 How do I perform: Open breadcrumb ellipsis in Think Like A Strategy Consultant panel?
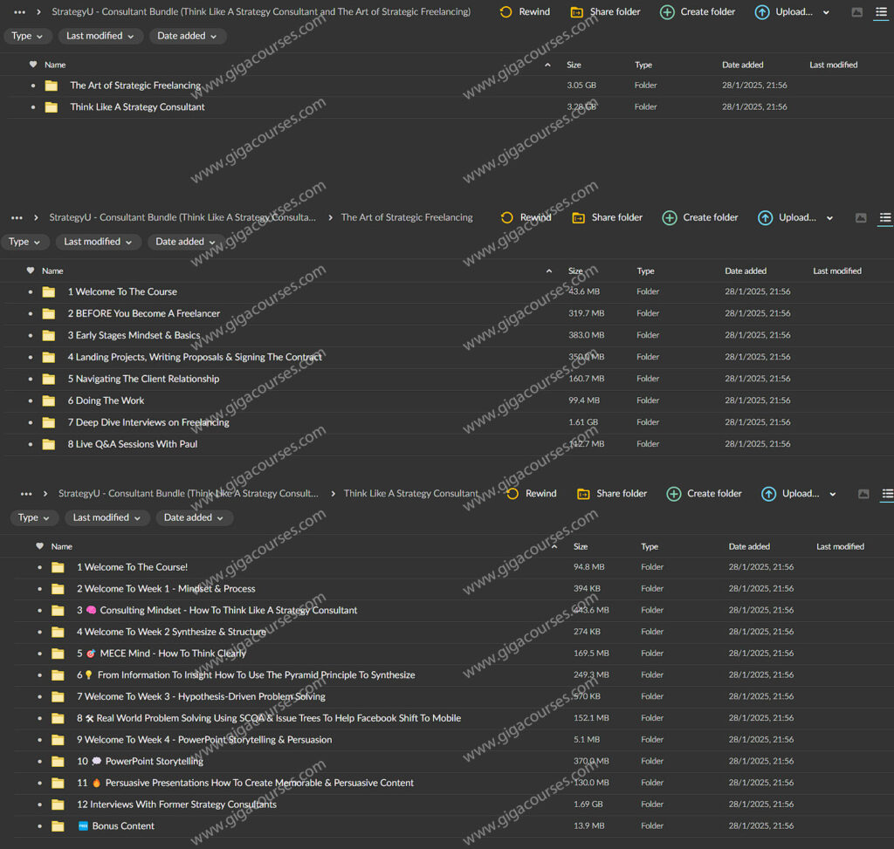(26, 494)
